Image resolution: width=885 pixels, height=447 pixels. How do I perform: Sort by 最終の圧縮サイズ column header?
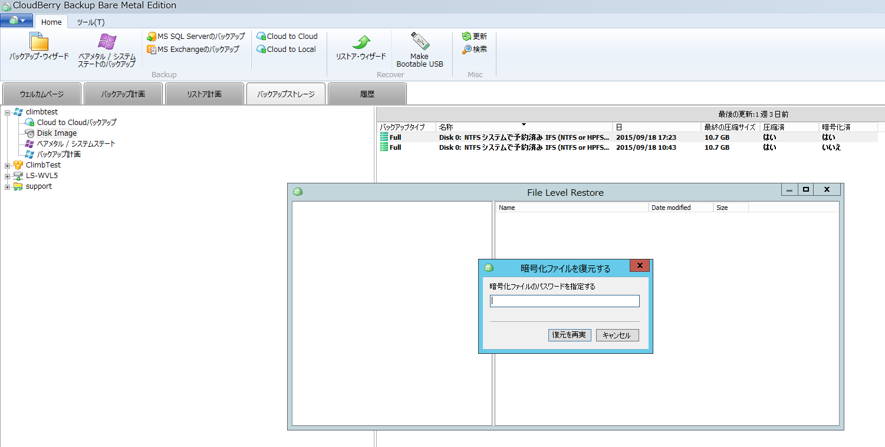pos(731,127)
